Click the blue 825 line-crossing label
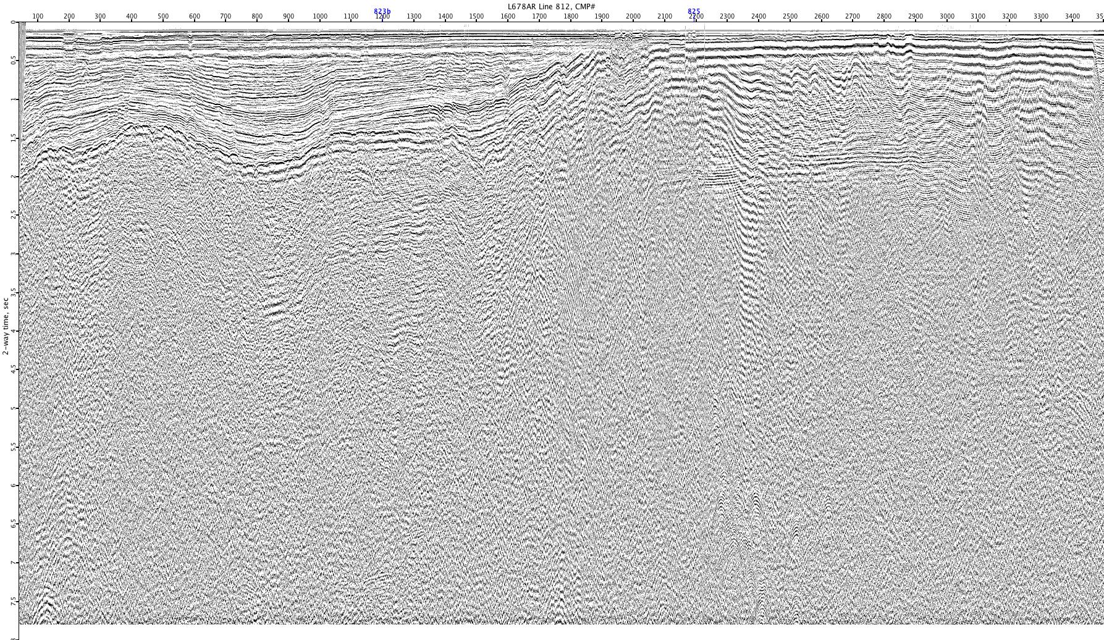This screenshot has height=640, width=1104. click(694, 11)
